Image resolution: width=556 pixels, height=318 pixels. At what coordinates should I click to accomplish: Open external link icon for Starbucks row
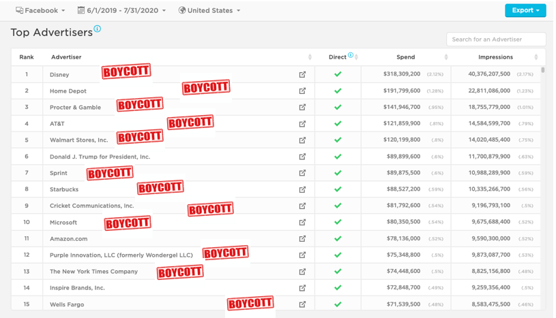pyautogui.click(x=302, y=189)
